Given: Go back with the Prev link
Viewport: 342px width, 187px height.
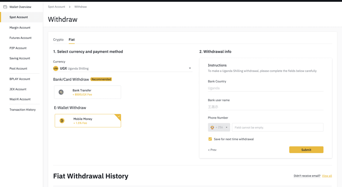Looking at the screenshot, I should 212,150.
